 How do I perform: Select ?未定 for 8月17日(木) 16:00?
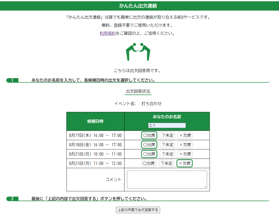pos(168,136)
